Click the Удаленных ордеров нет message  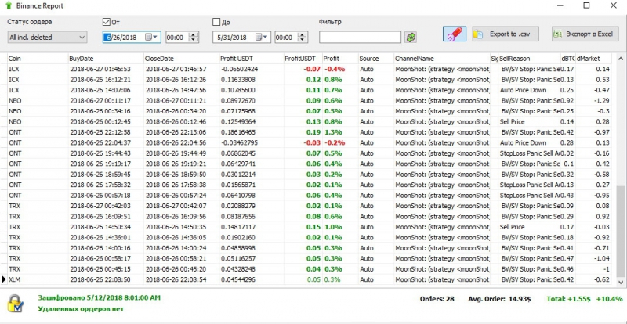point(81,309)
